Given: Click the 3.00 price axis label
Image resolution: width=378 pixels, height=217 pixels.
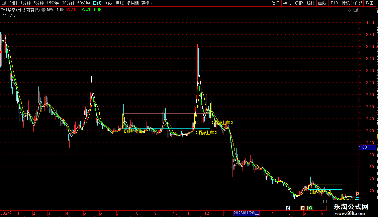Looking at the screenshot, I should tap(370, 82).
